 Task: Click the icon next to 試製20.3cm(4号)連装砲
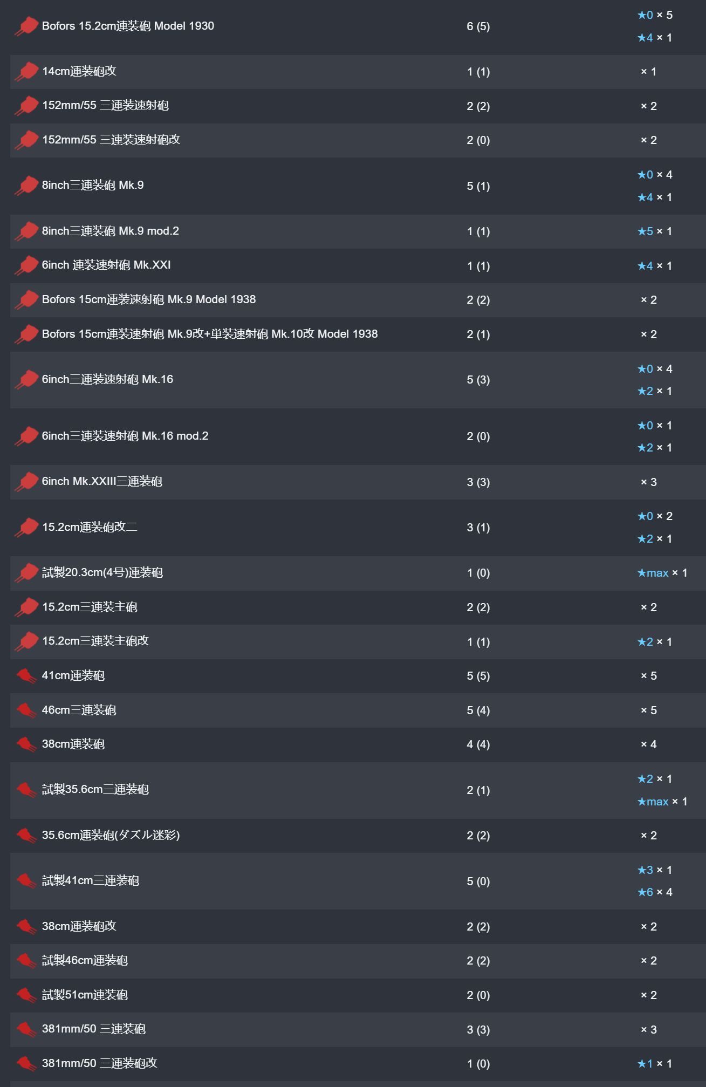tap(26, 573)
